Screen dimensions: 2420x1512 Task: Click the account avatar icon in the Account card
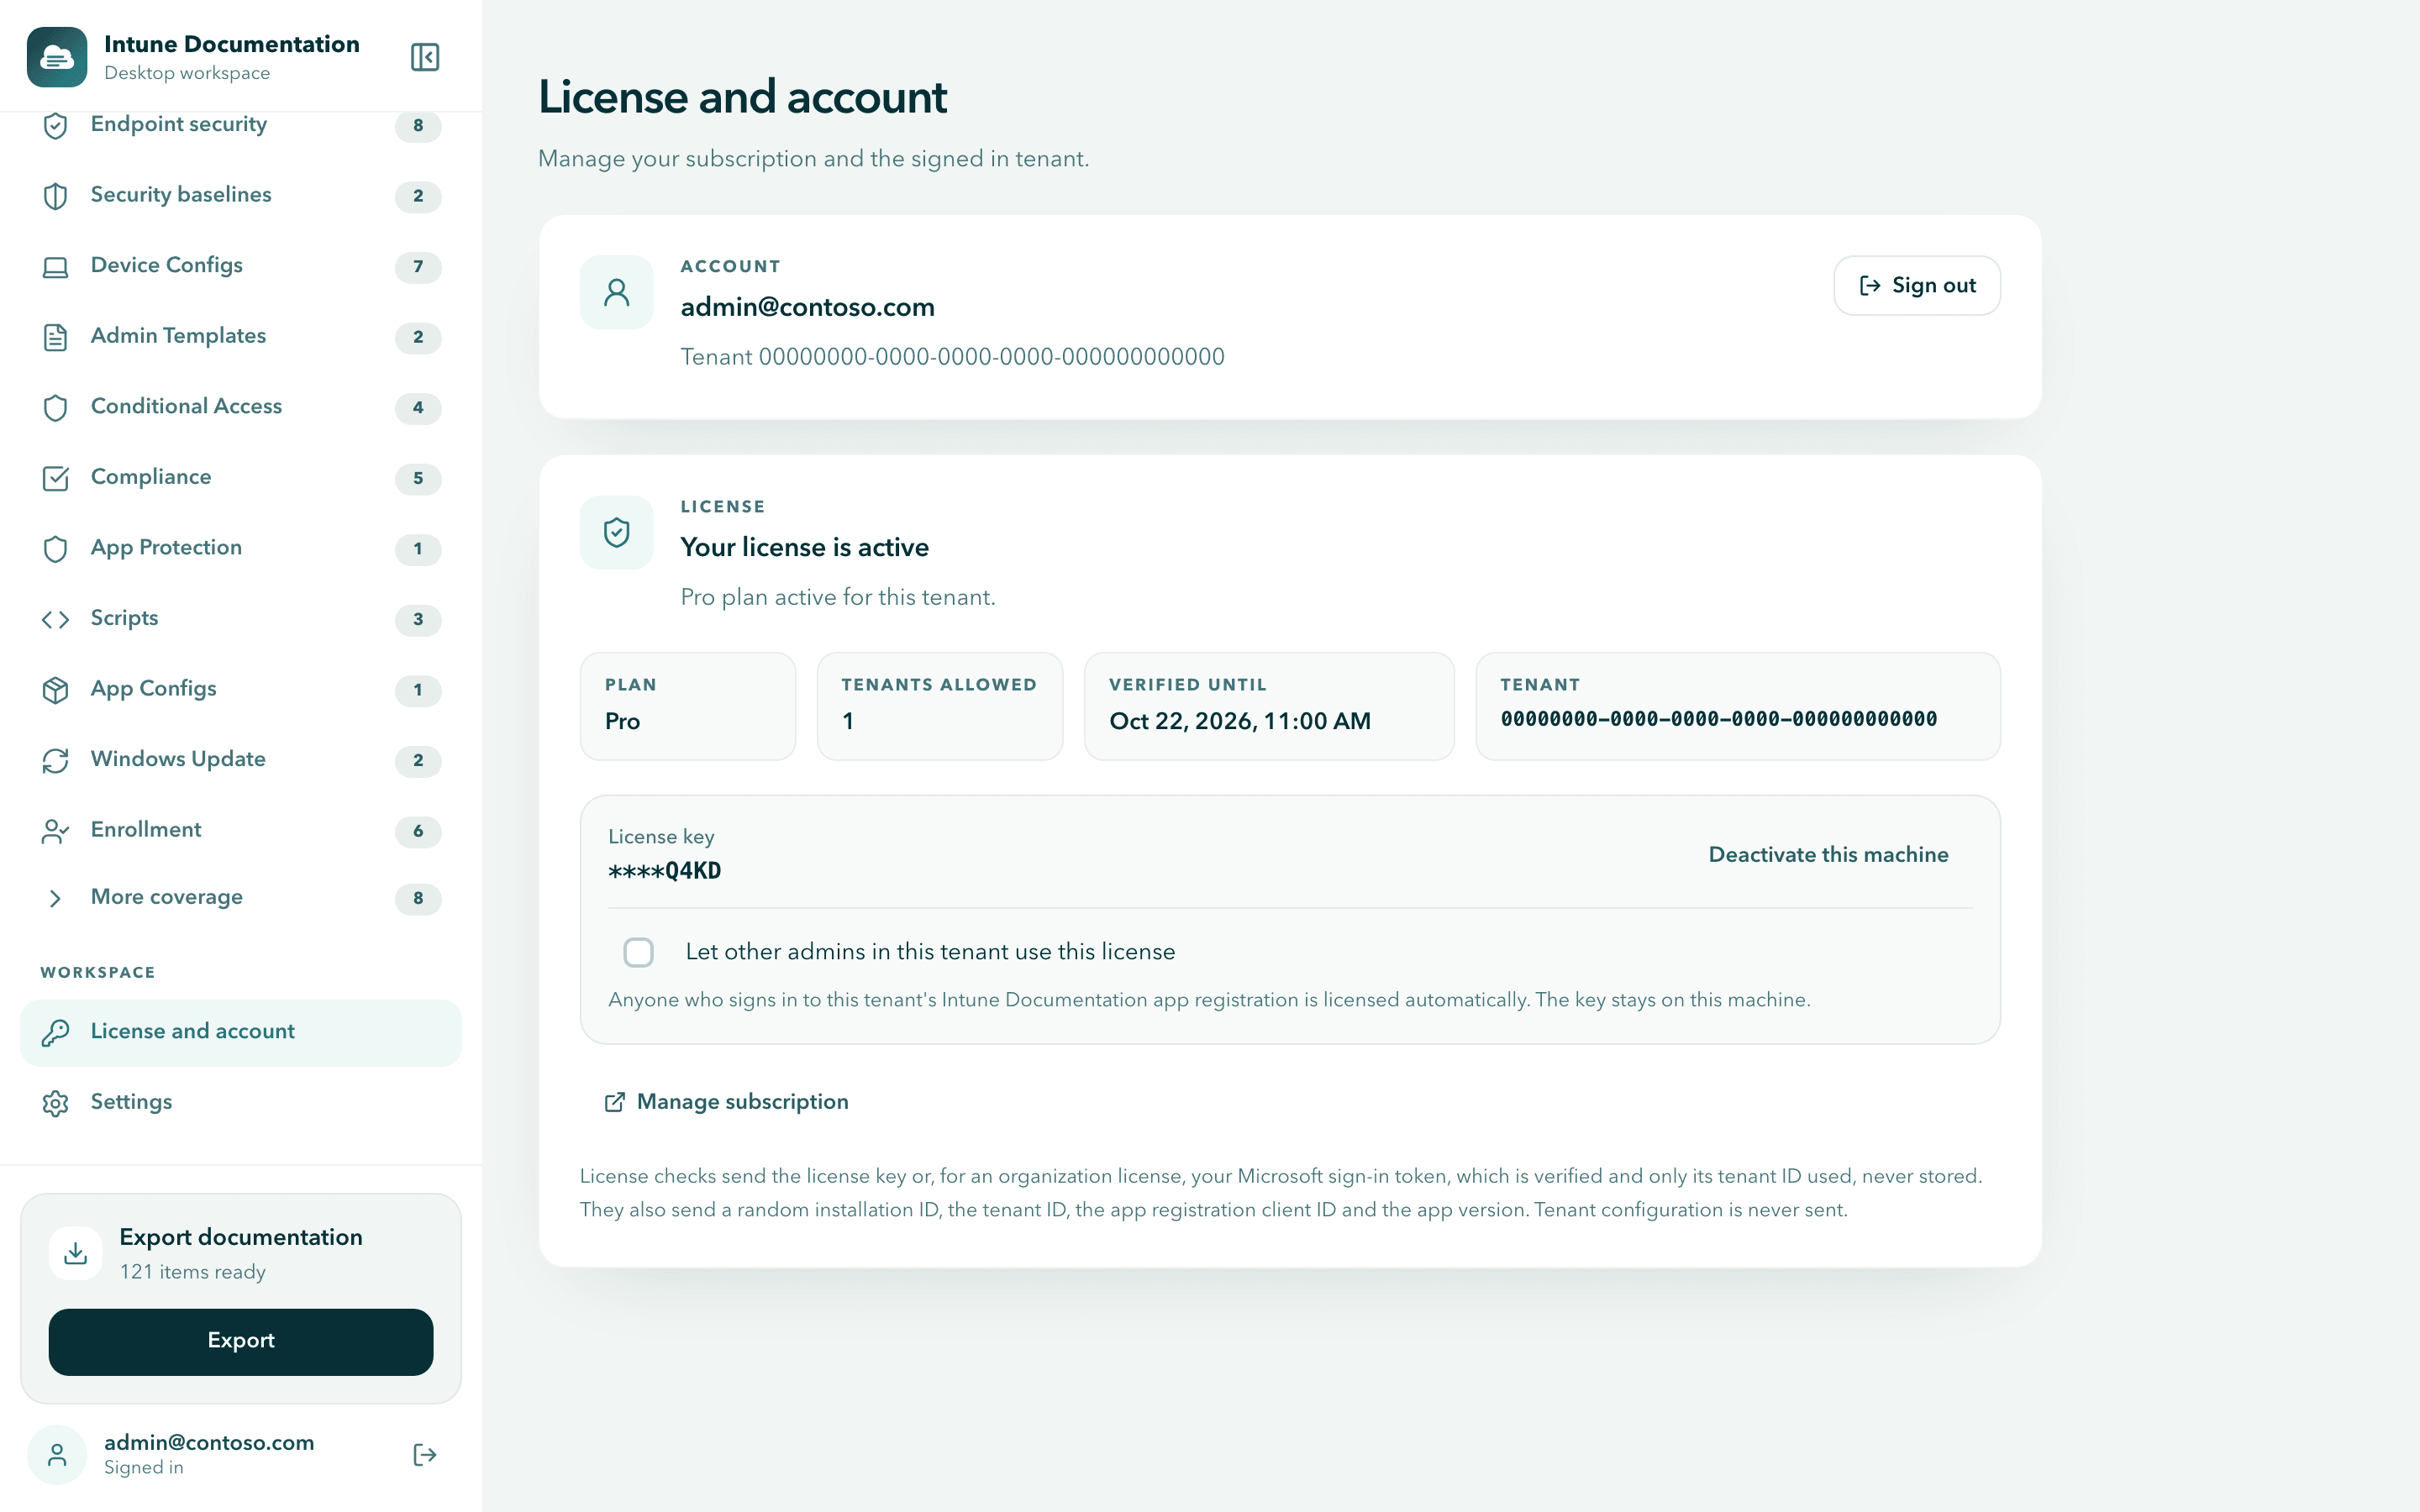(x=617, y=292)
